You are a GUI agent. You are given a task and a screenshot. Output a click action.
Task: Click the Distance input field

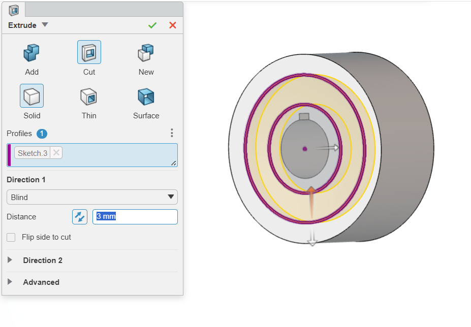point(135,216)
